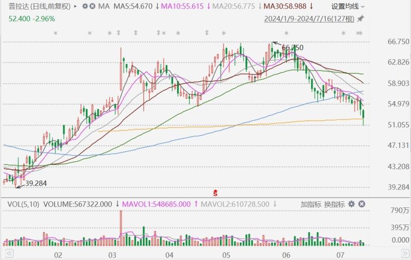This screenshot has width=411, height=260.
Task: Select the MA indicator name label
Action: [104, 7]
